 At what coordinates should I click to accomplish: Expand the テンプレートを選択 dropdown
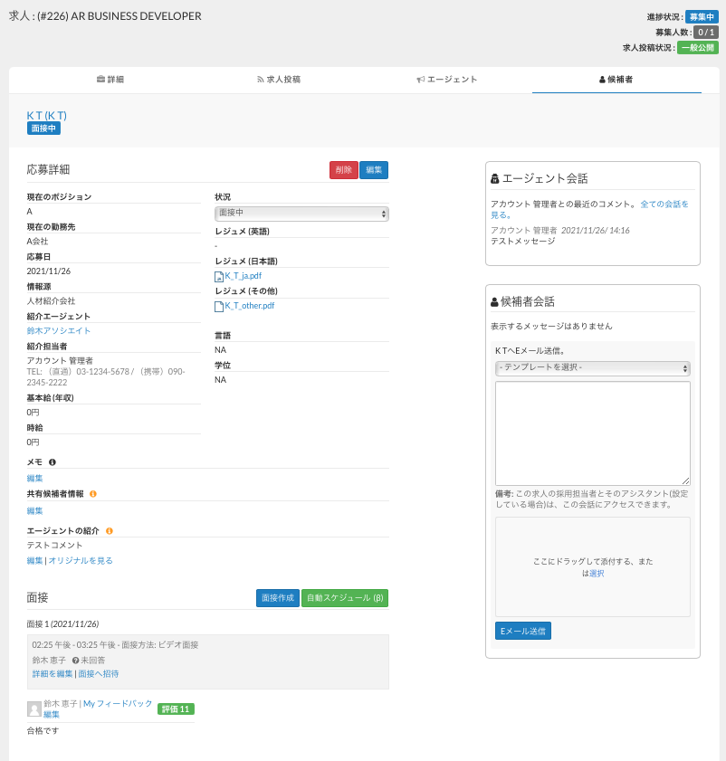click(x=592, y=368)
